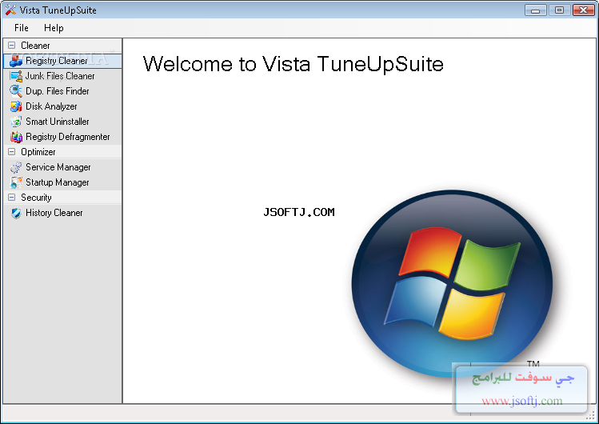Maximize the Vista TuneUpSuite window
The image size is (599, 424).
559,10
